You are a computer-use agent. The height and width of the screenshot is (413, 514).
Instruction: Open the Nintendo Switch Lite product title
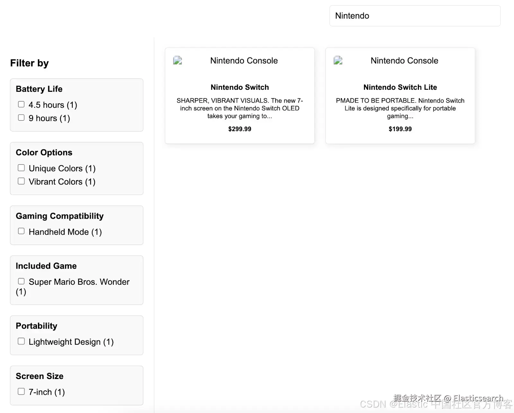coord(400,87)
